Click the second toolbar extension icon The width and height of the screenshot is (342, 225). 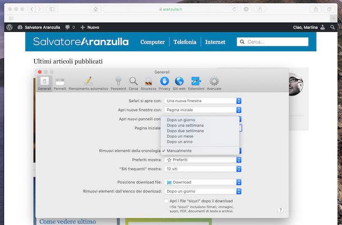click(260, 9)
